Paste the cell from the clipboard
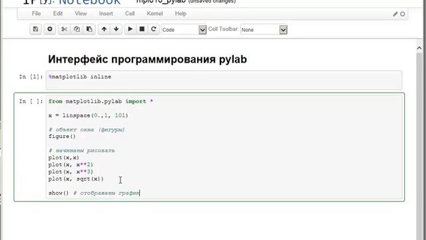Image resolution: width=426 pixels, height=240 pixels. 89,29
